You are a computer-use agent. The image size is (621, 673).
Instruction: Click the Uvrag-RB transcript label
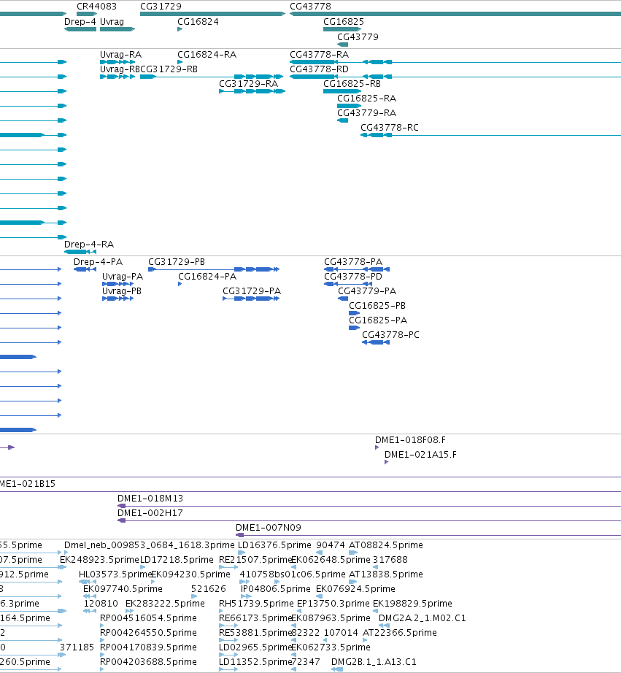pos(120,69)
